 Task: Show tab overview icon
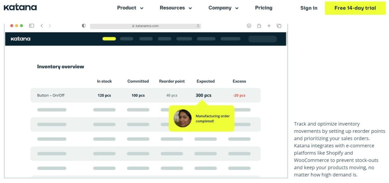click(x=279, y=25)
